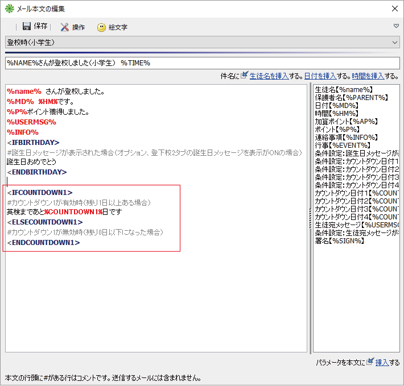Click in the subject line text field
The height and width of the screenshot is (386, 404).
pyautogui.click(x=202, y=63)
